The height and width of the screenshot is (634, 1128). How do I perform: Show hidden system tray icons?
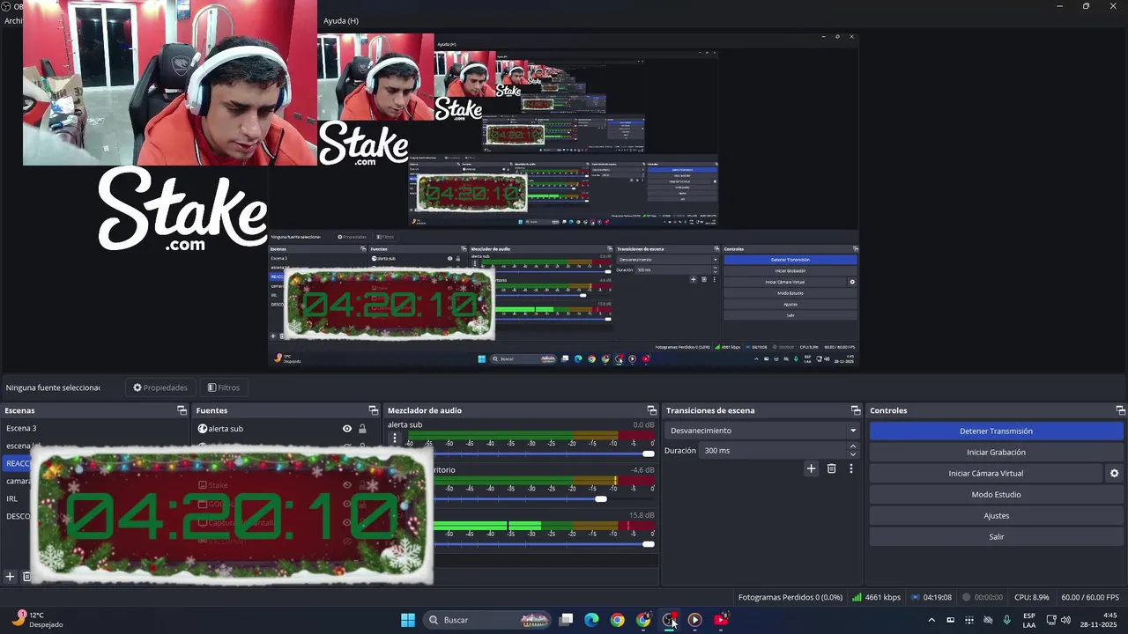(x=931, y=620)
